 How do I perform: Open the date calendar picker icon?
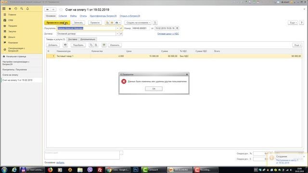(x=177, y=28)
